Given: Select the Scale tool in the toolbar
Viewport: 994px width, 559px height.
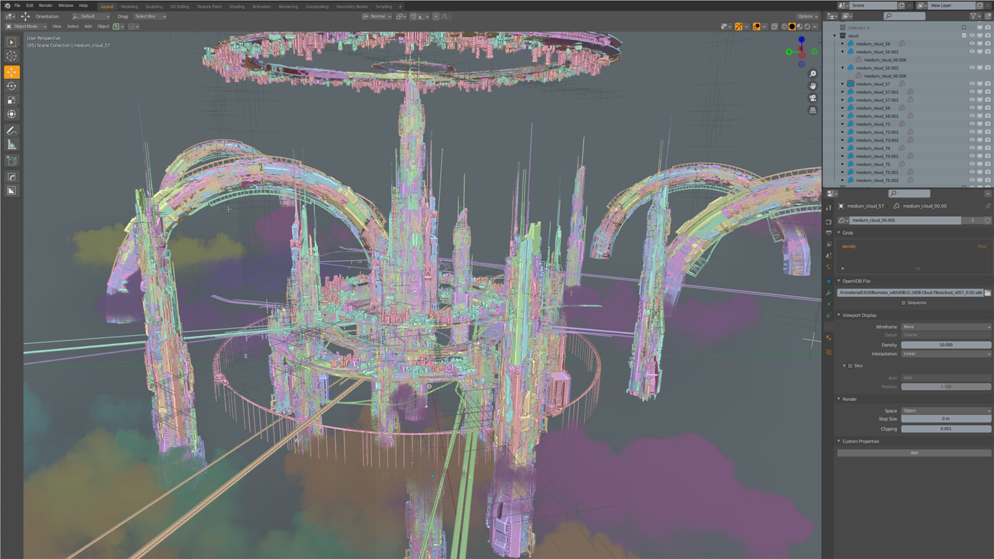Looking at the screenshot, I should click(12, 100).
